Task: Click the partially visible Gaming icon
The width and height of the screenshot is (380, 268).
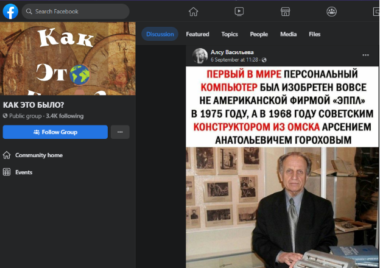Action: click(376, 12)
